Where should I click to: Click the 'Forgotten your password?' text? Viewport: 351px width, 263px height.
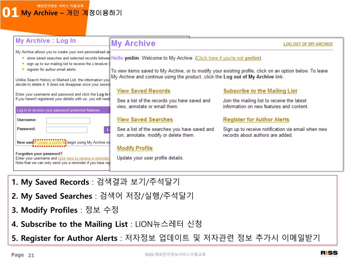39,154
